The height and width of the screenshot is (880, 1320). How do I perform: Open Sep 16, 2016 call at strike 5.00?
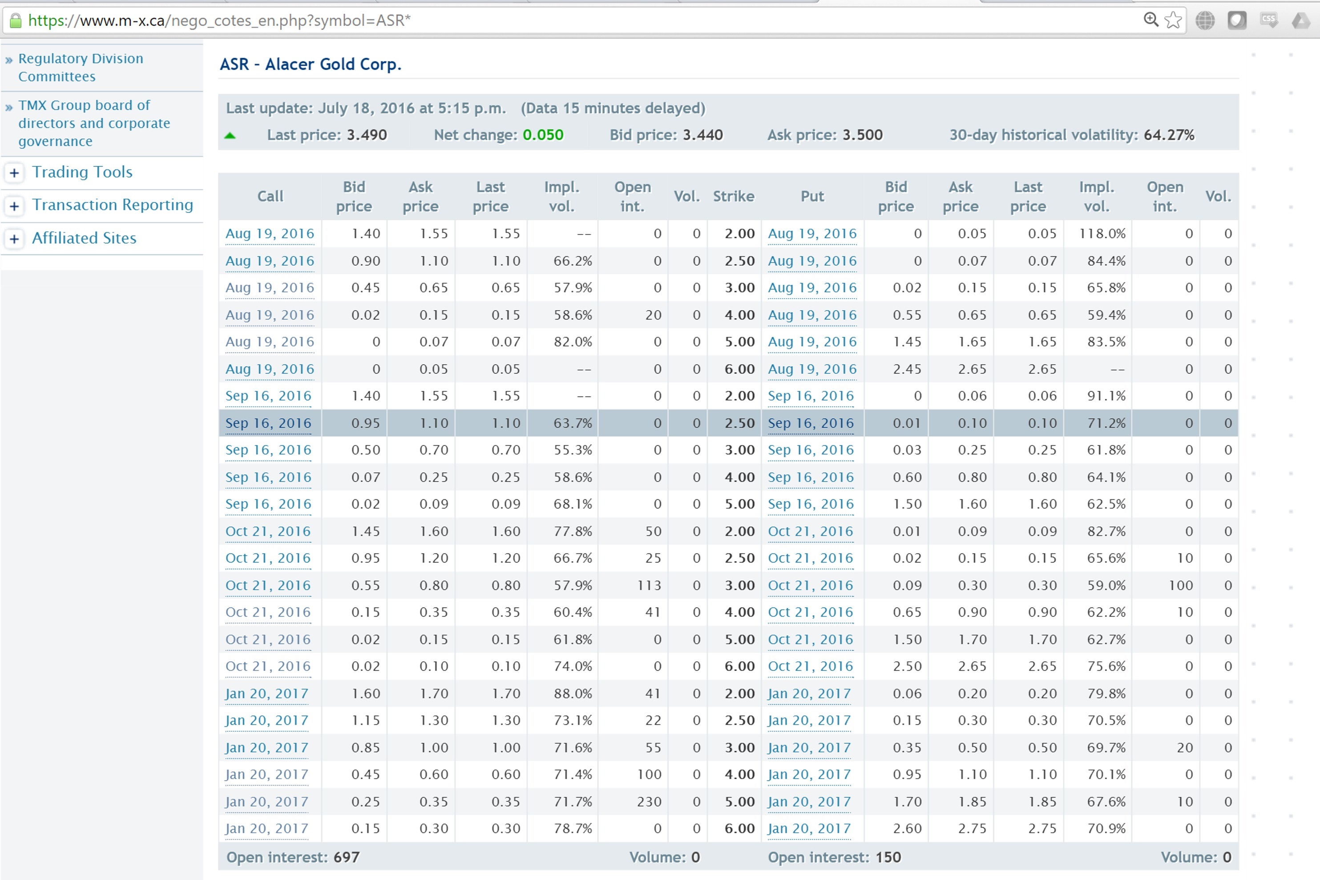pos(268,504)
